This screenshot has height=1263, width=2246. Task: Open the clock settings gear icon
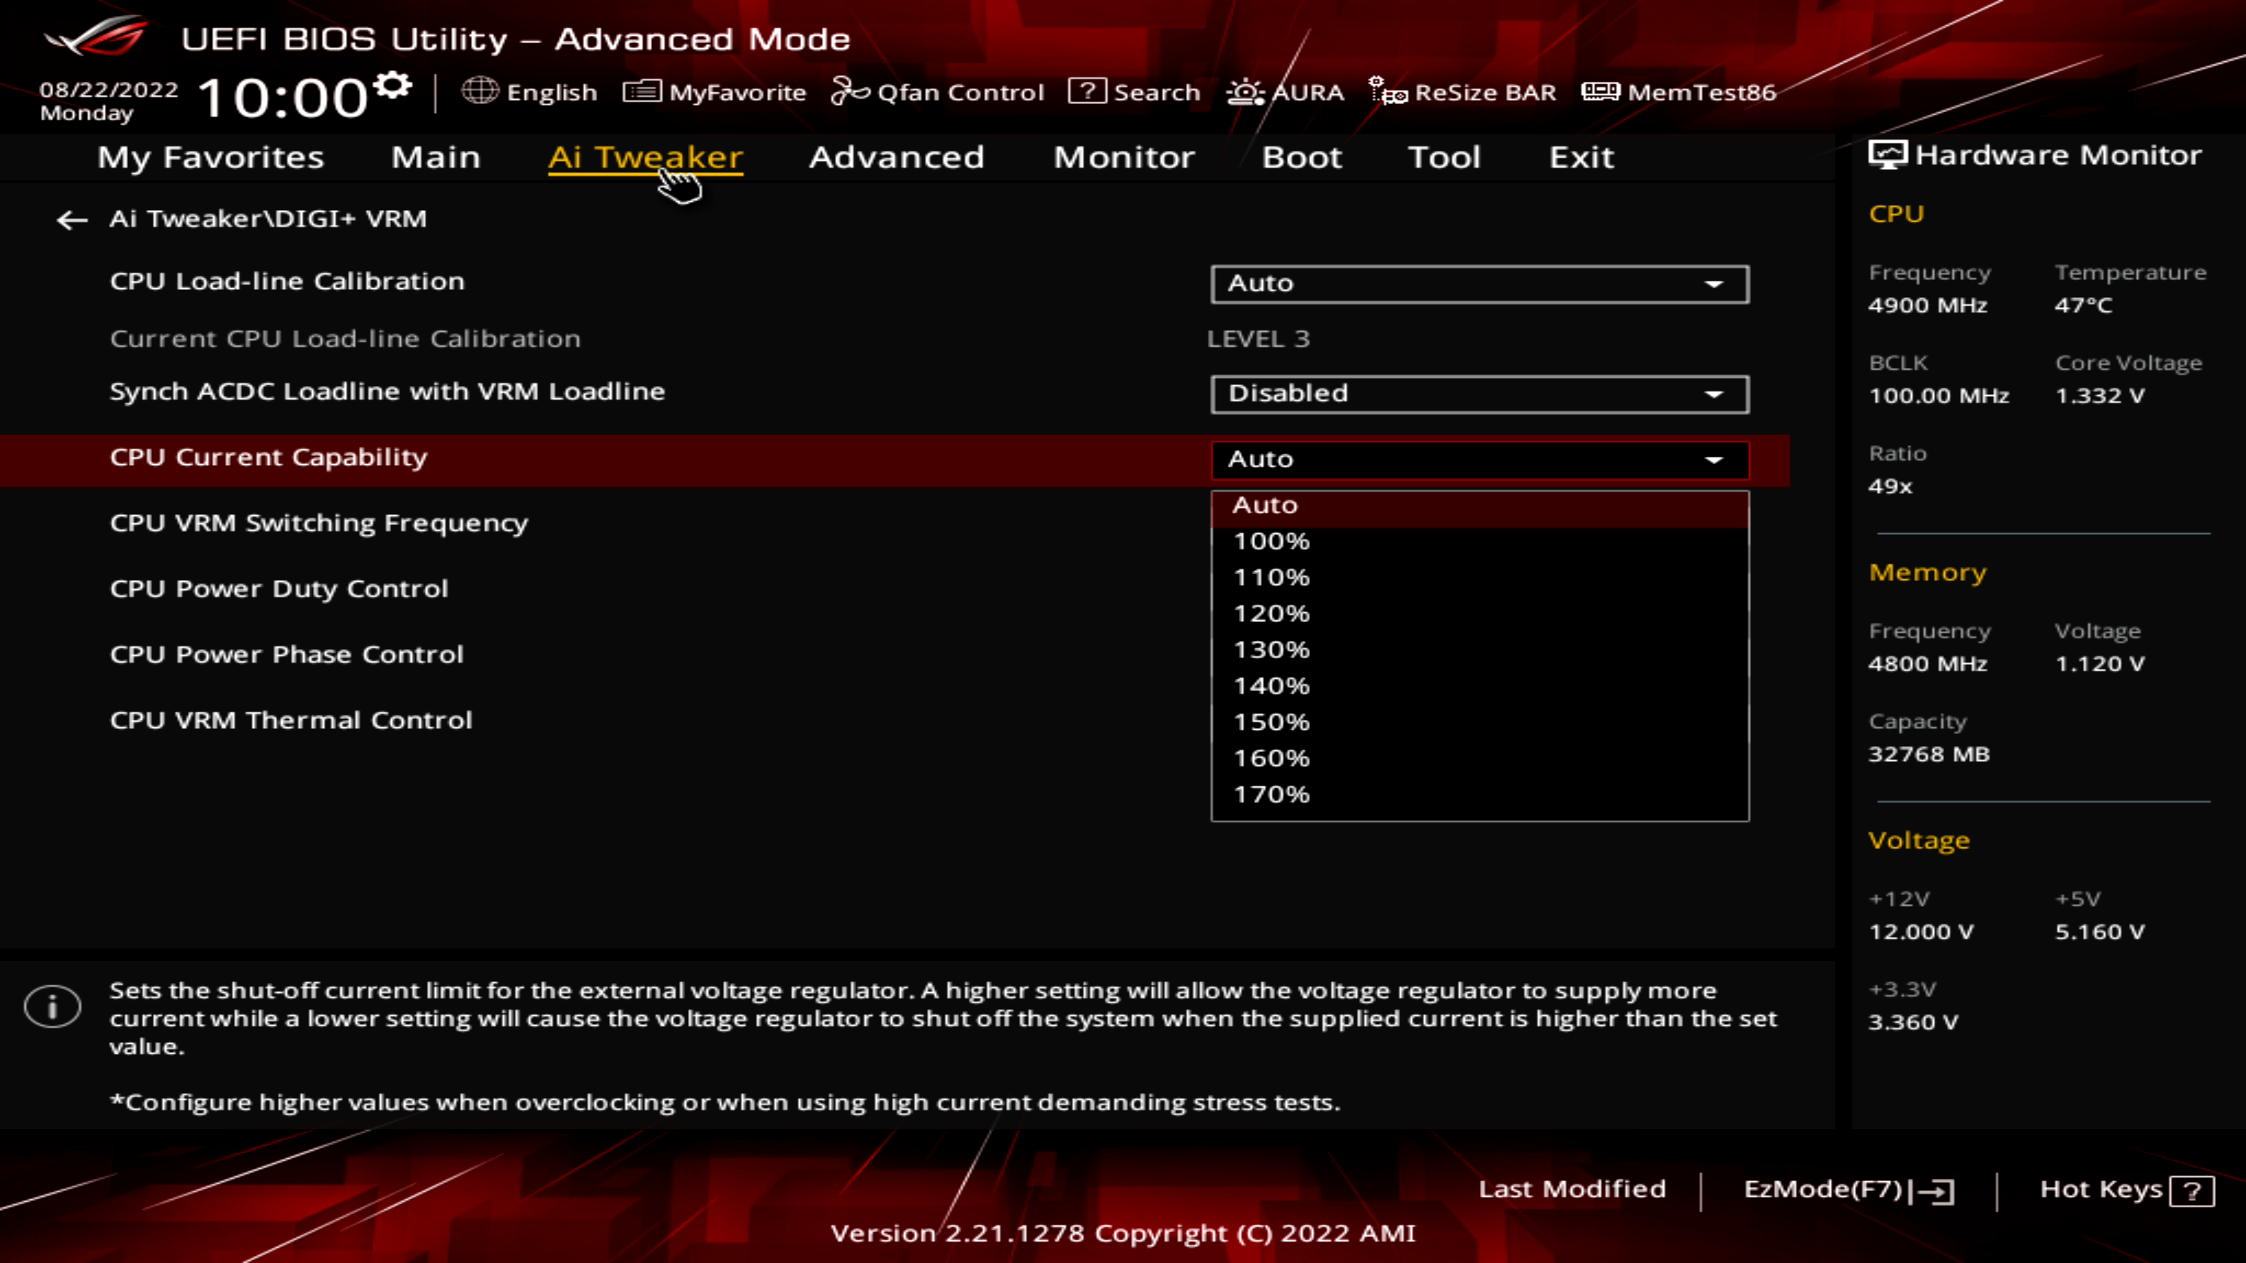(x=393, y=85)
